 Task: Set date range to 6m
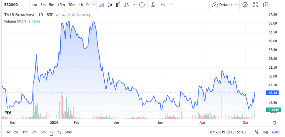[43, 132]
